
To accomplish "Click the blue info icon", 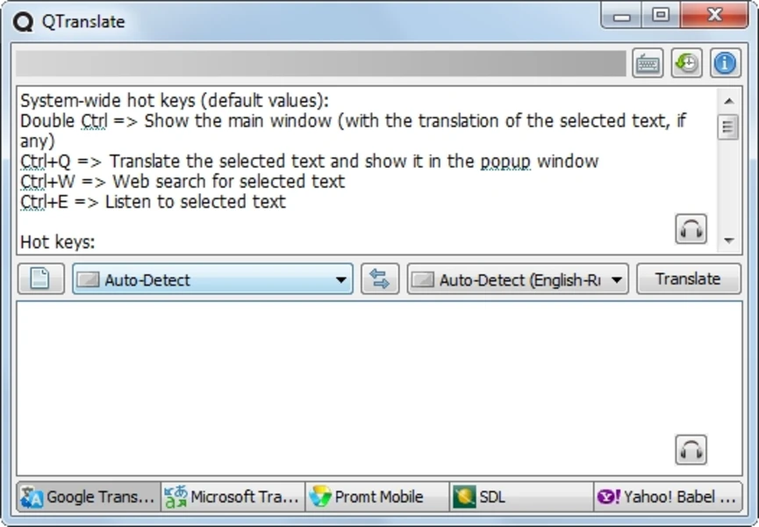I will (725, 63).
